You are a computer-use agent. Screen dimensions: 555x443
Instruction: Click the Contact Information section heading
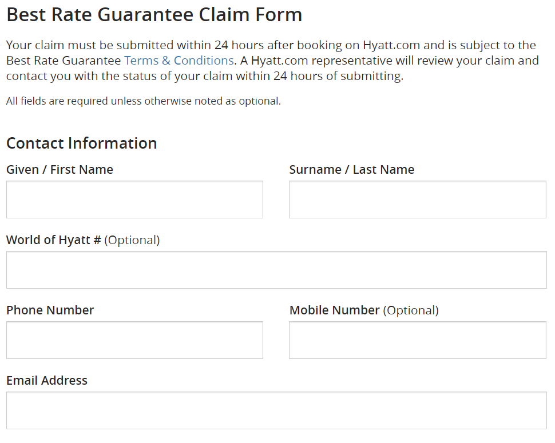coord(81,143)
